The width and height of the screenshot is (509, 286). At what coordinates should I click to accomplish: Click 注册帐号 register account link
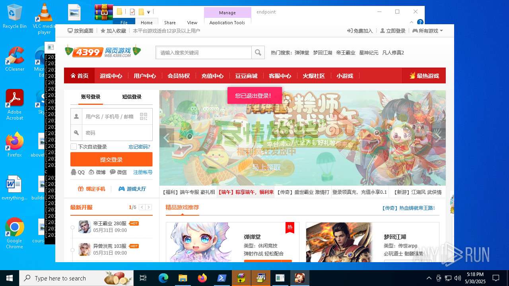(x=143, y=172)
